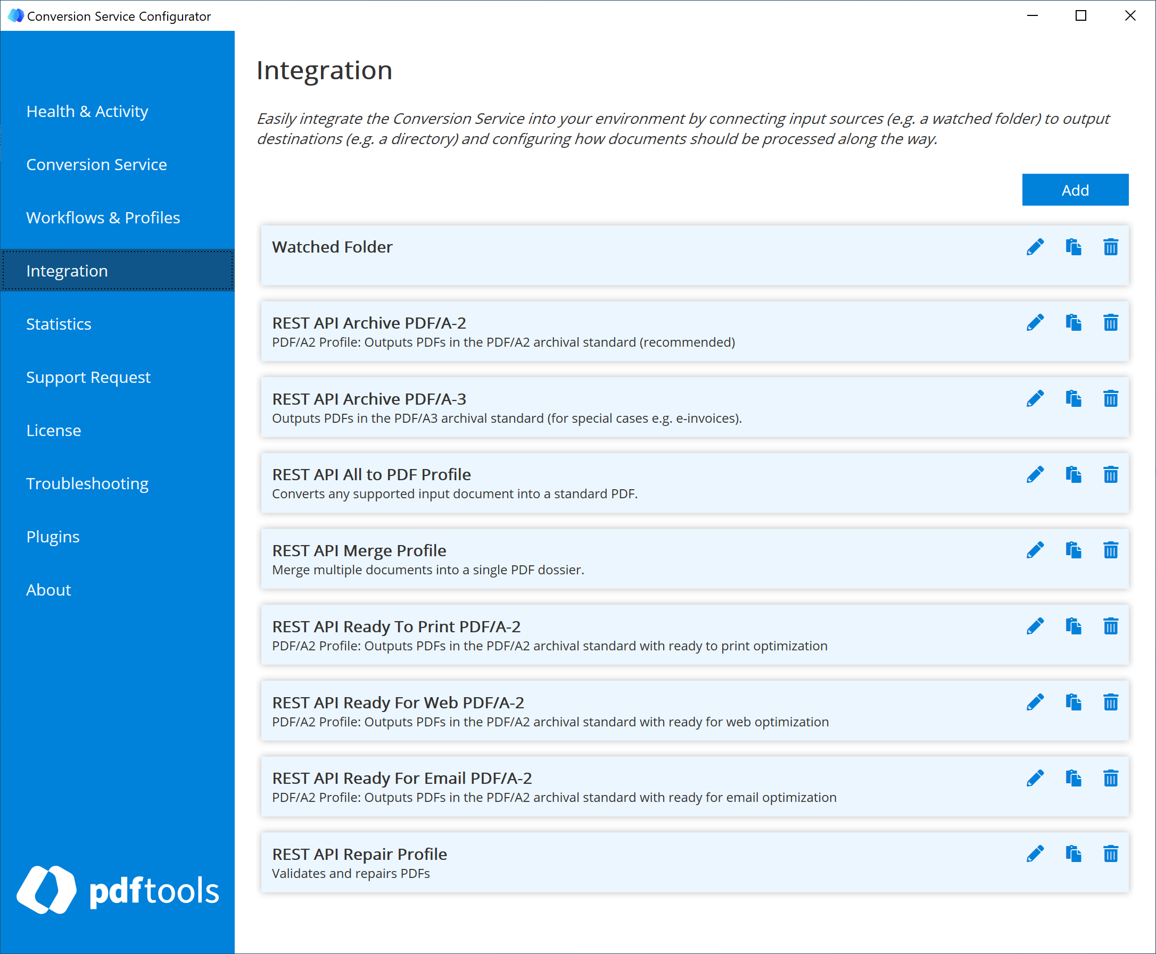This screenshot has width=1156, height=954.
Task: Show the Statistics page
Action: (118, 324)
